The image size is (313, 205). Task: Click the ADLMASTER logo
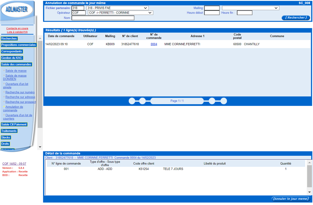[x=17, y=9]
